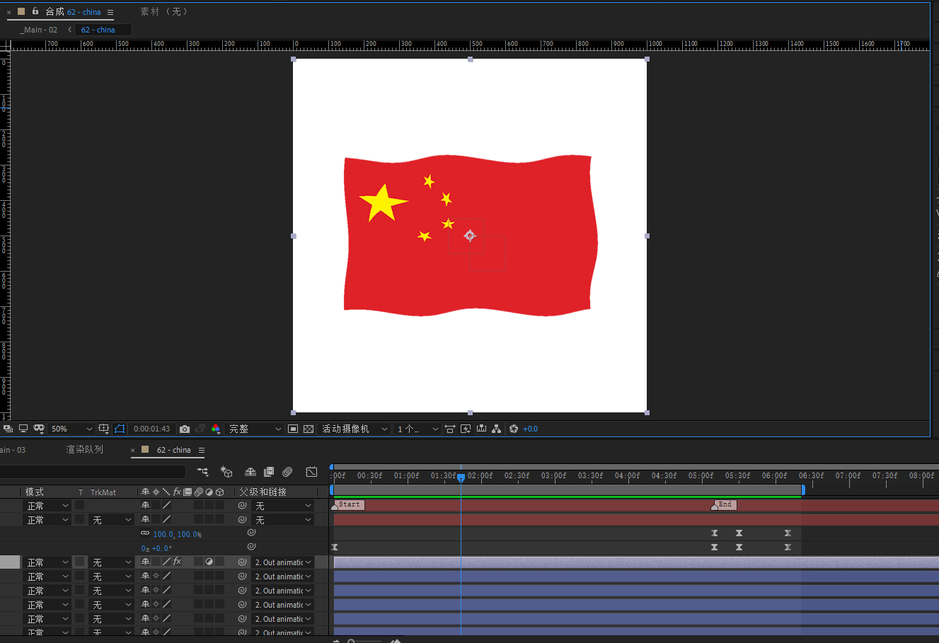939x643 pixels.
Task: Close the 62 - china timeline tab
Action: tap(132, 450)
